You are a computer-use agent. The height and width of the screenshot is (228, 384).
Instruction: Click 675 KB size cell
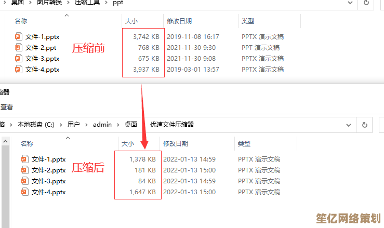click(x=149, y=59)
